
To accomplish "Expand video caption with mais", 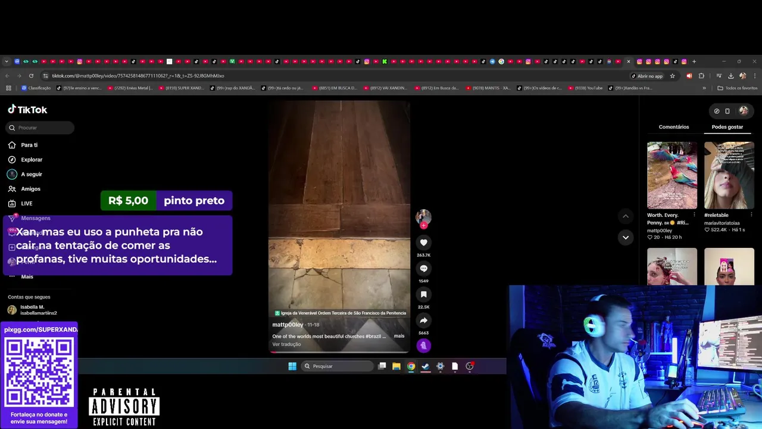I will 399,336.
